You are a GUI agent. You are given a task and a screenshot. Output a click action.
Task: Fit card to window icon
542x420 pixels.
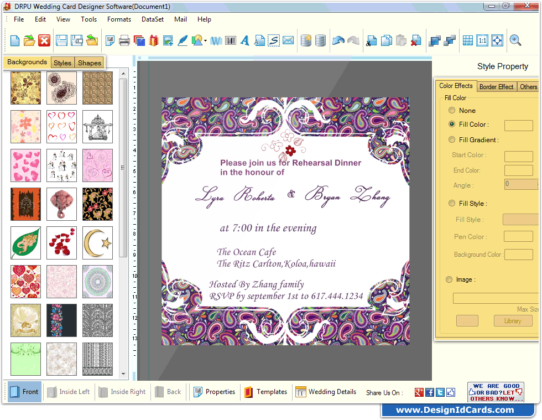pyautogui.click(x=497, y=41)
